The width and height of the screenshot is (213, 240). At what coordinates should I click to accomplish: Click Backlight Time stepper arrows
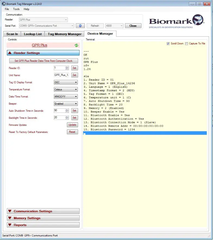coord(67,118)
